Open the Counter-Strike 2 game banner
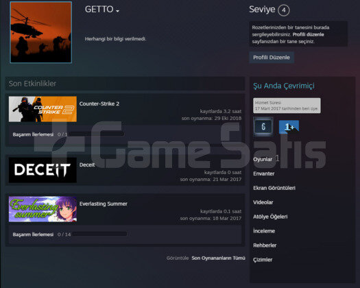360x288 pixels. pyautogui.click(x=43, y=109)
